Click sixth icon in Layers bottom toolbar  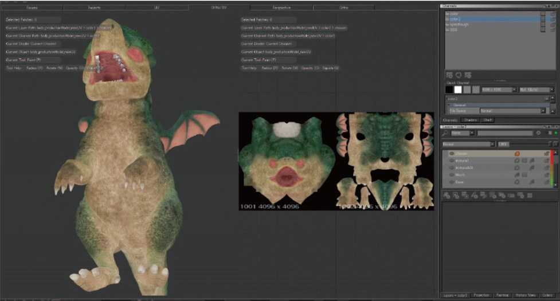pyautogui.click(x=493, y=196)
